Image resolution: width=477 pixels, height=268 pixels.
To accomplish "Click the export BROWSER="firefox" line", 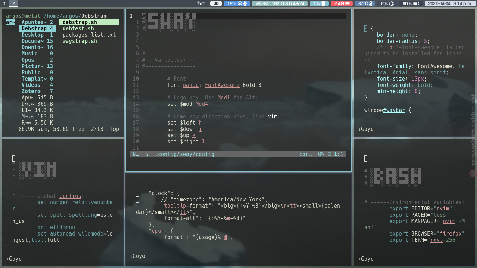I will 427,234.
